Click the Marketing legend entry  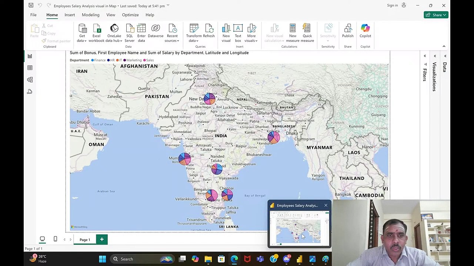[x=133, y=60]
